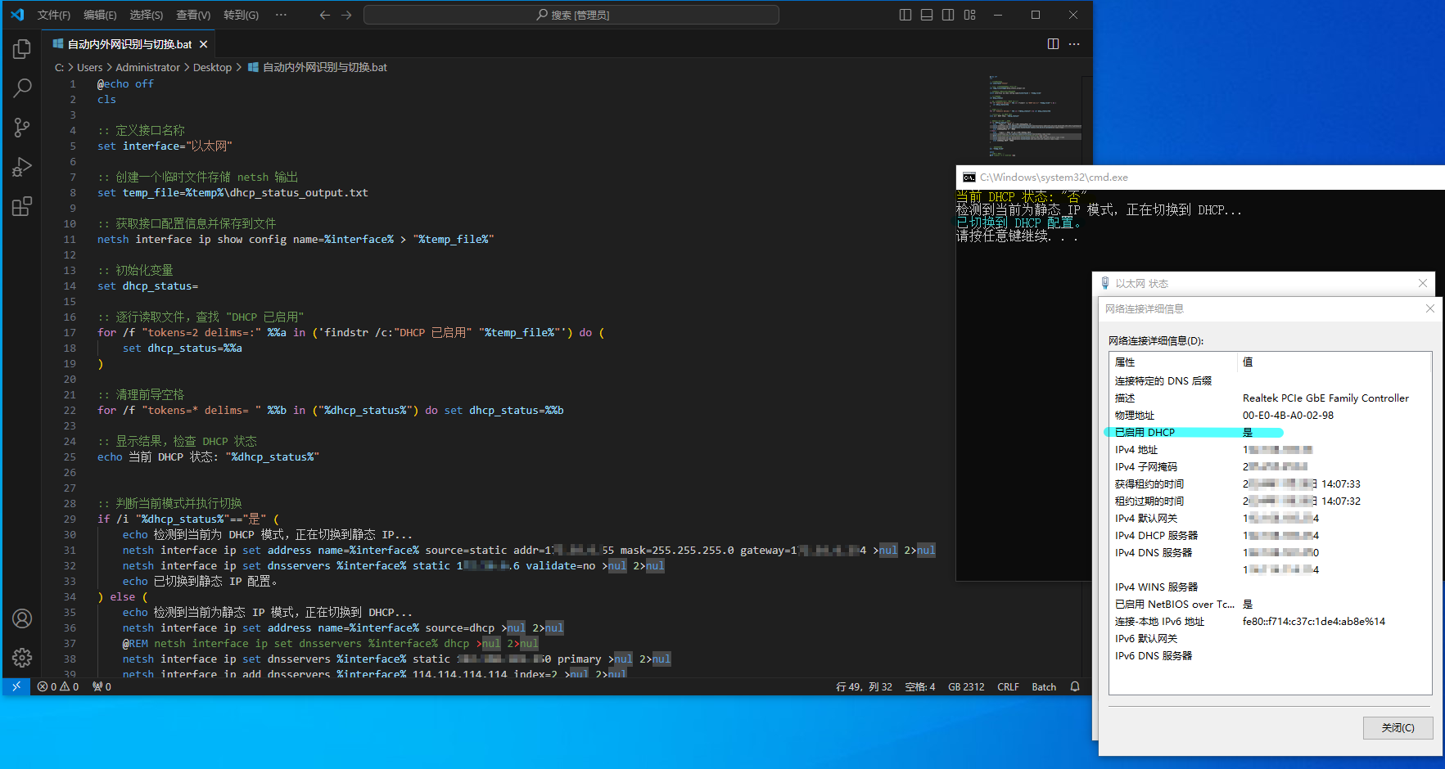Click the Users breadcrumb
Screen dimensions: 1445x769
pos(89,67)
